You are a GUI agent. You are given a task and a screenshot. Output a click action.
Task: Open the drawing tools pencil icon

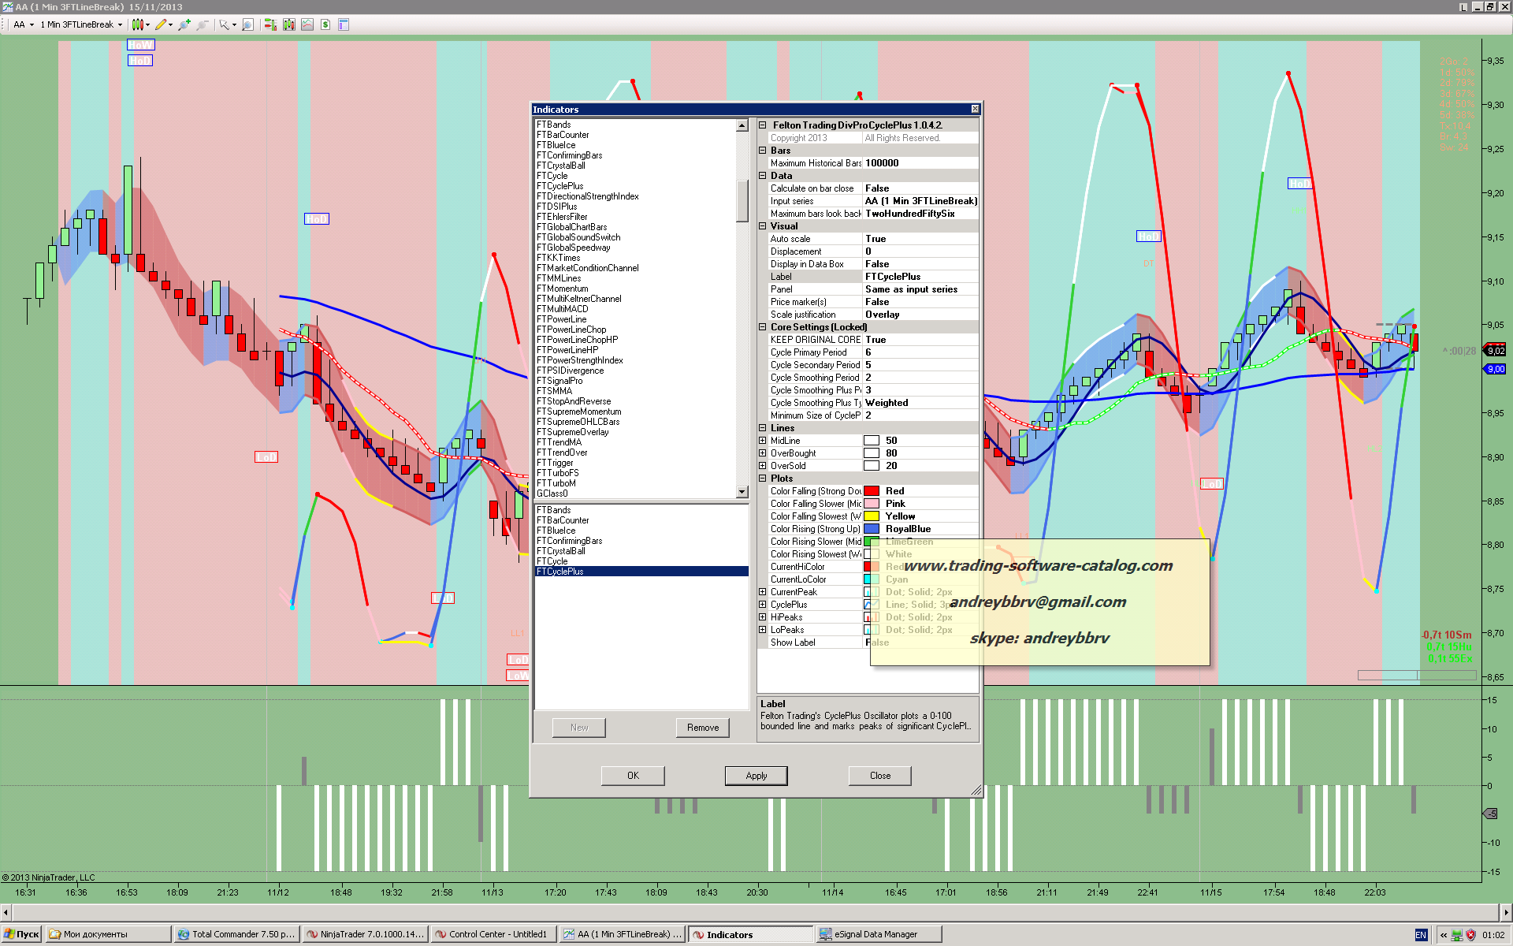click(161, 24)
